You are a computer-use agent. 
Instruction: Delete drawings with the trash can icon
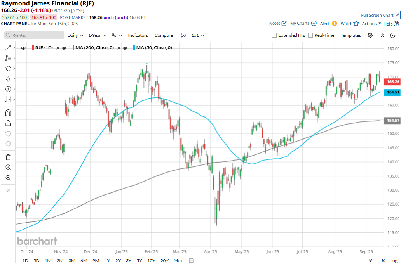[x=8, y=157]
